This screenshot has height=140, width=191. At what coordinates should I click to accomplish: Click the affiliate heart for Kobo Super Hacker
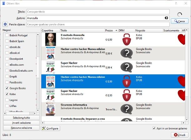coord(181,95)
